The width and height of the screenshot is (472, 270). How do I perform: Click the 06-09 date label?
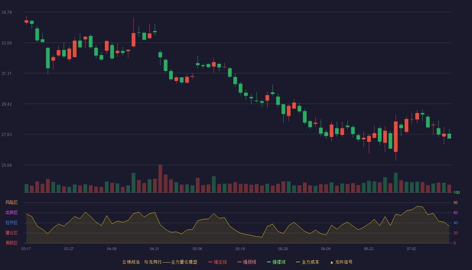[326, 249]
